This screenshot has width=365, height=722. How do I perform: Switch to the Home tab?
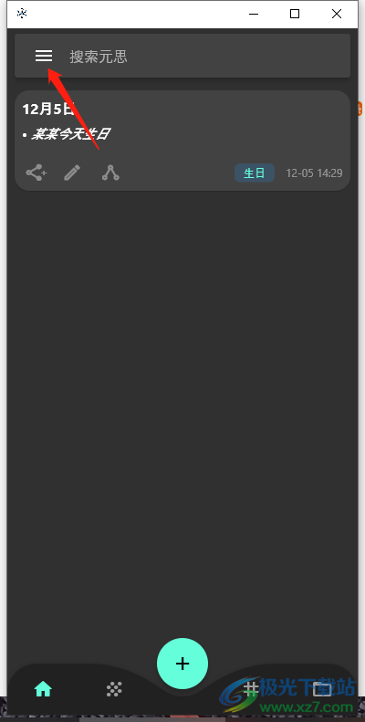pos(43,689)
